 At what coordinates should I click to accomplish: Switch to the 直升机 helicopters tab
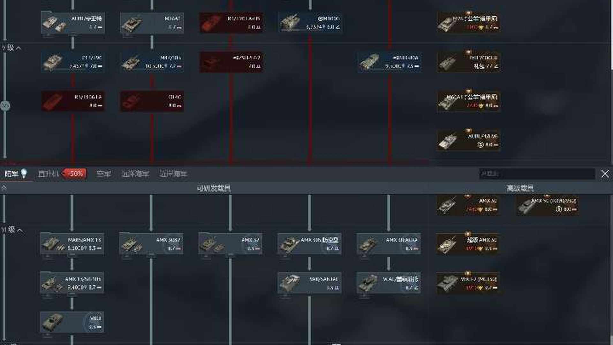62,174
